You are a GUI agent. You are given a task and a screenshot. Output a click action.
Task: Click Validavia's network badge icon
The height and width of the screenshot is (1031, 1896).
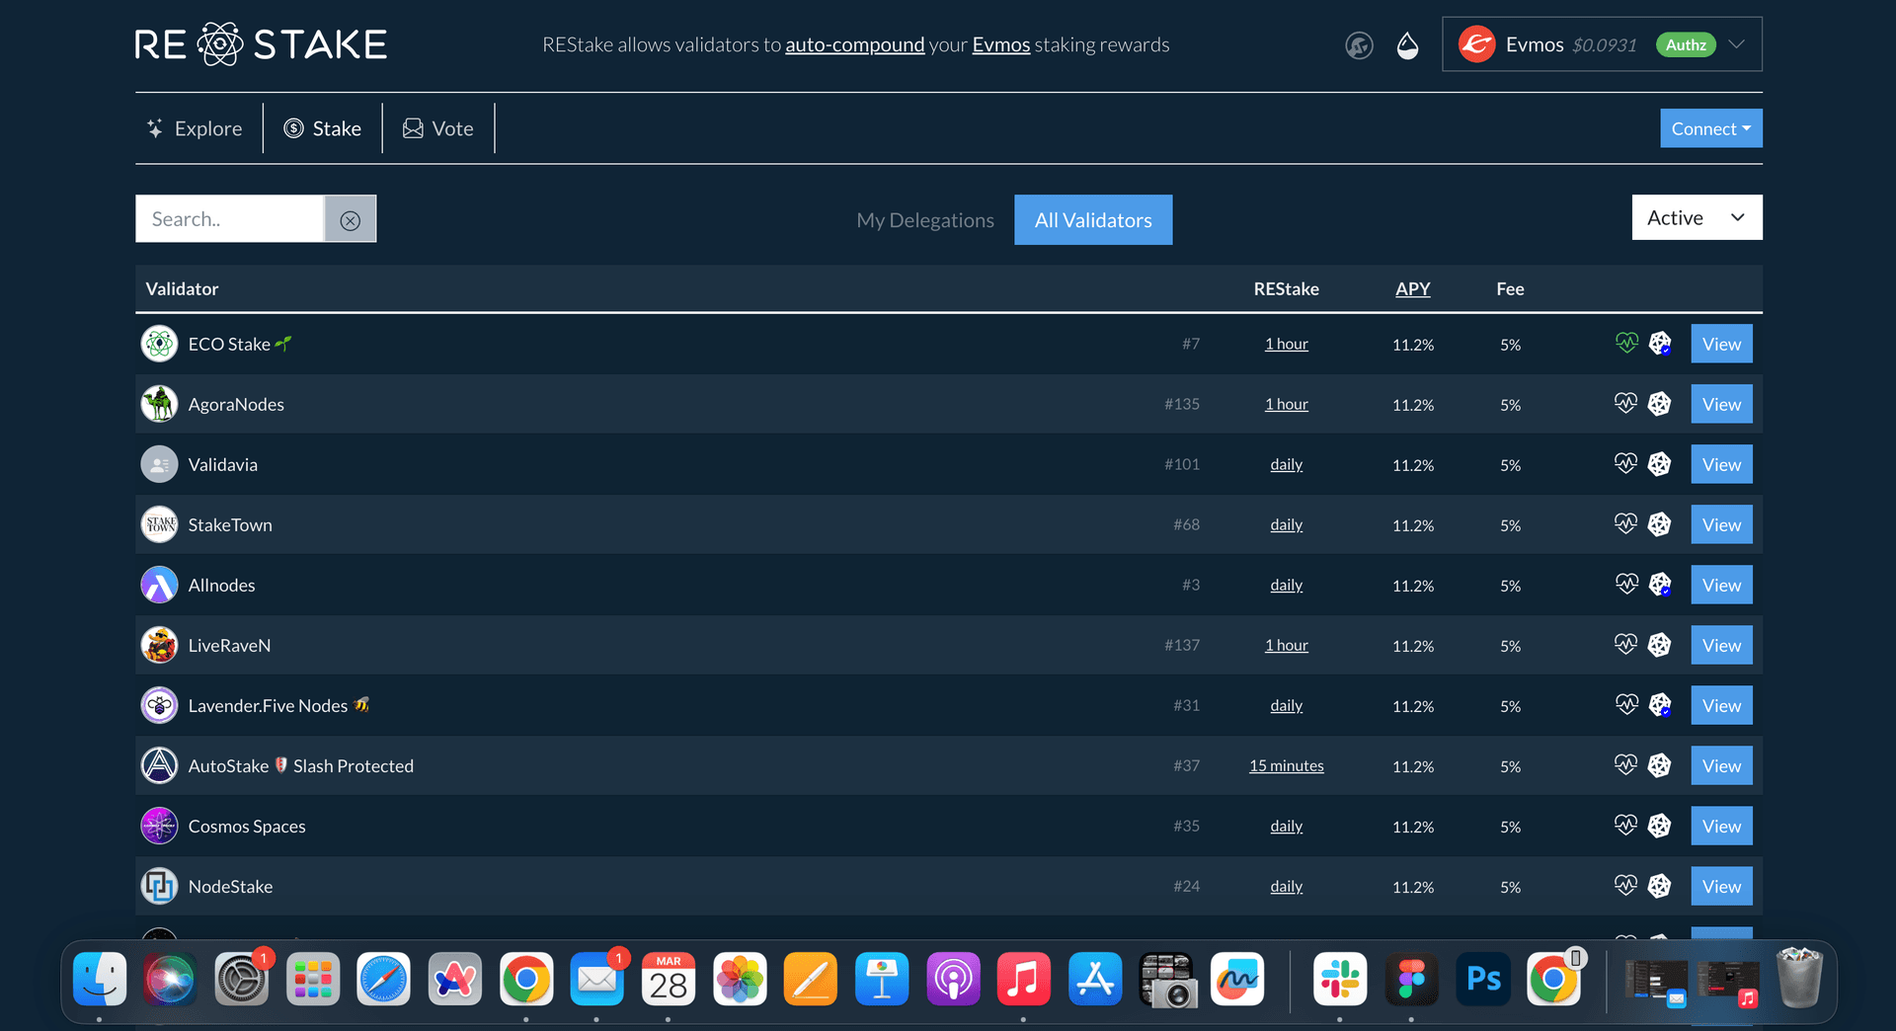pos(1660,464)
